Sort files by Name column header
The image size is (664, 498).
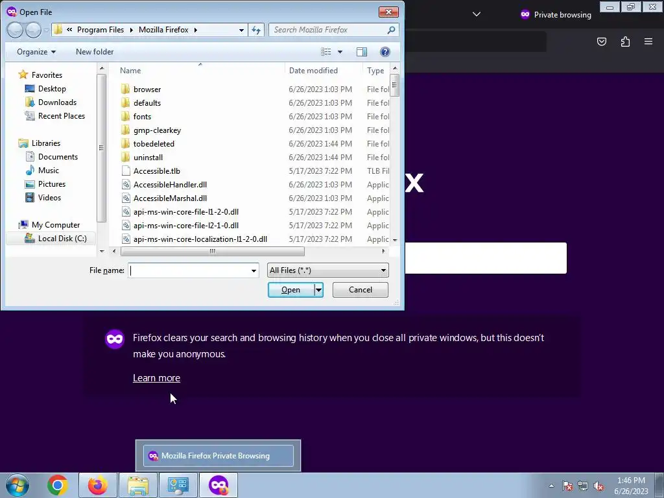130,70
